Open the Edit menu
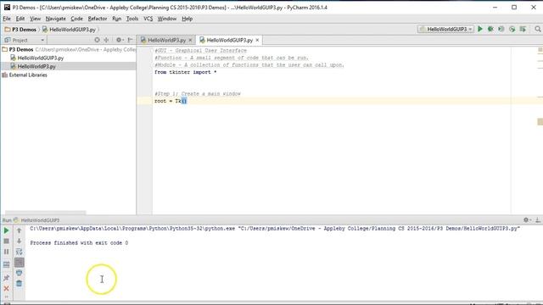The width and height of the screenshot is (543, 305). 20,19
